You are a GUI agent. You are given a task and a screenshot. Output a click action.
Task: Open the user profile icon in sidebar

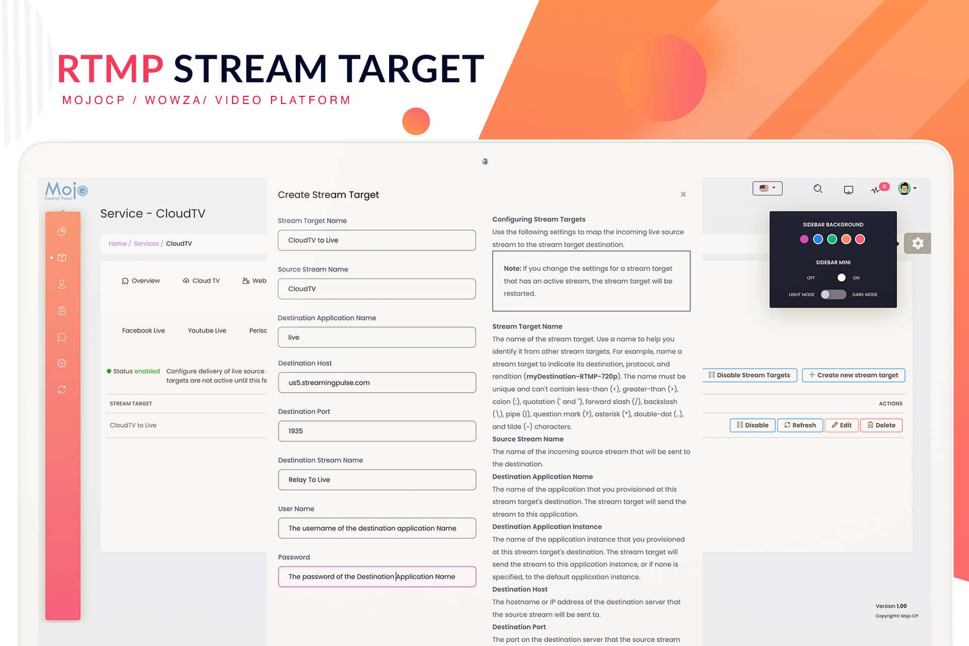(62, 284)
